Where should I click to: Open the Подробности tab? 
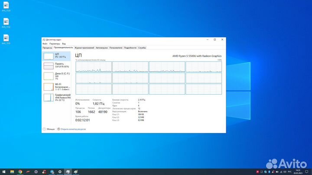click(130, 48)
